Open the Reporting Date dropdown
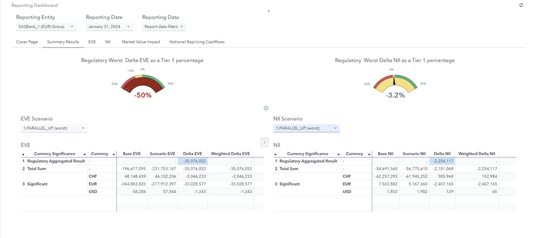Viewport: 535px width, 238px height. point(109,26)
